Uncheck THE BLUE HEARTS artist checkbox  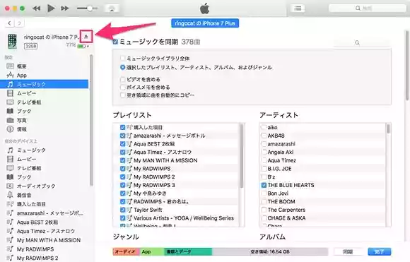point(264,185)
